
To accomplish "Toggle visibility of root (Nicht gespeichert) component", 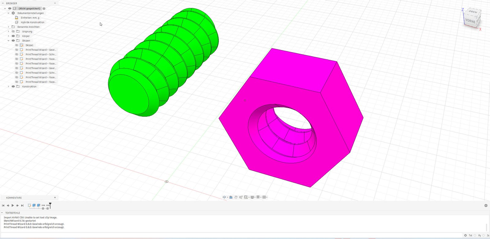I will point(10,9).
